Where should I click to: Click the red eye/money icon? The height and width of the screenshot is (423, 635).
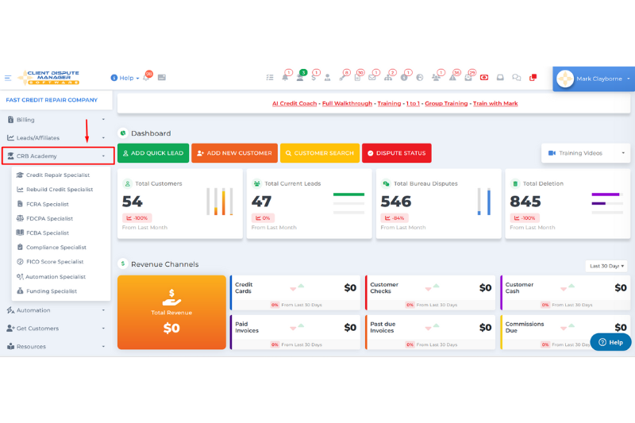(x=484, y=77)
